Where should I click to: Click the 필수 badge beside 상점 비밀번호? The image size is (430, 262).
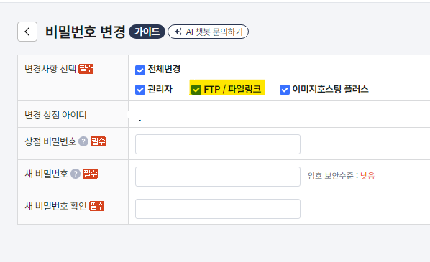pos(99,141)
